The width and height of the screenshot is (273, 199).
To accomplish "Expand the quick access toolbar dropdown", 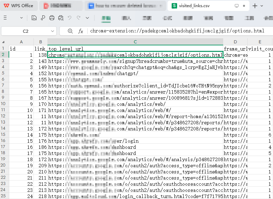I will tap(87, 18).
